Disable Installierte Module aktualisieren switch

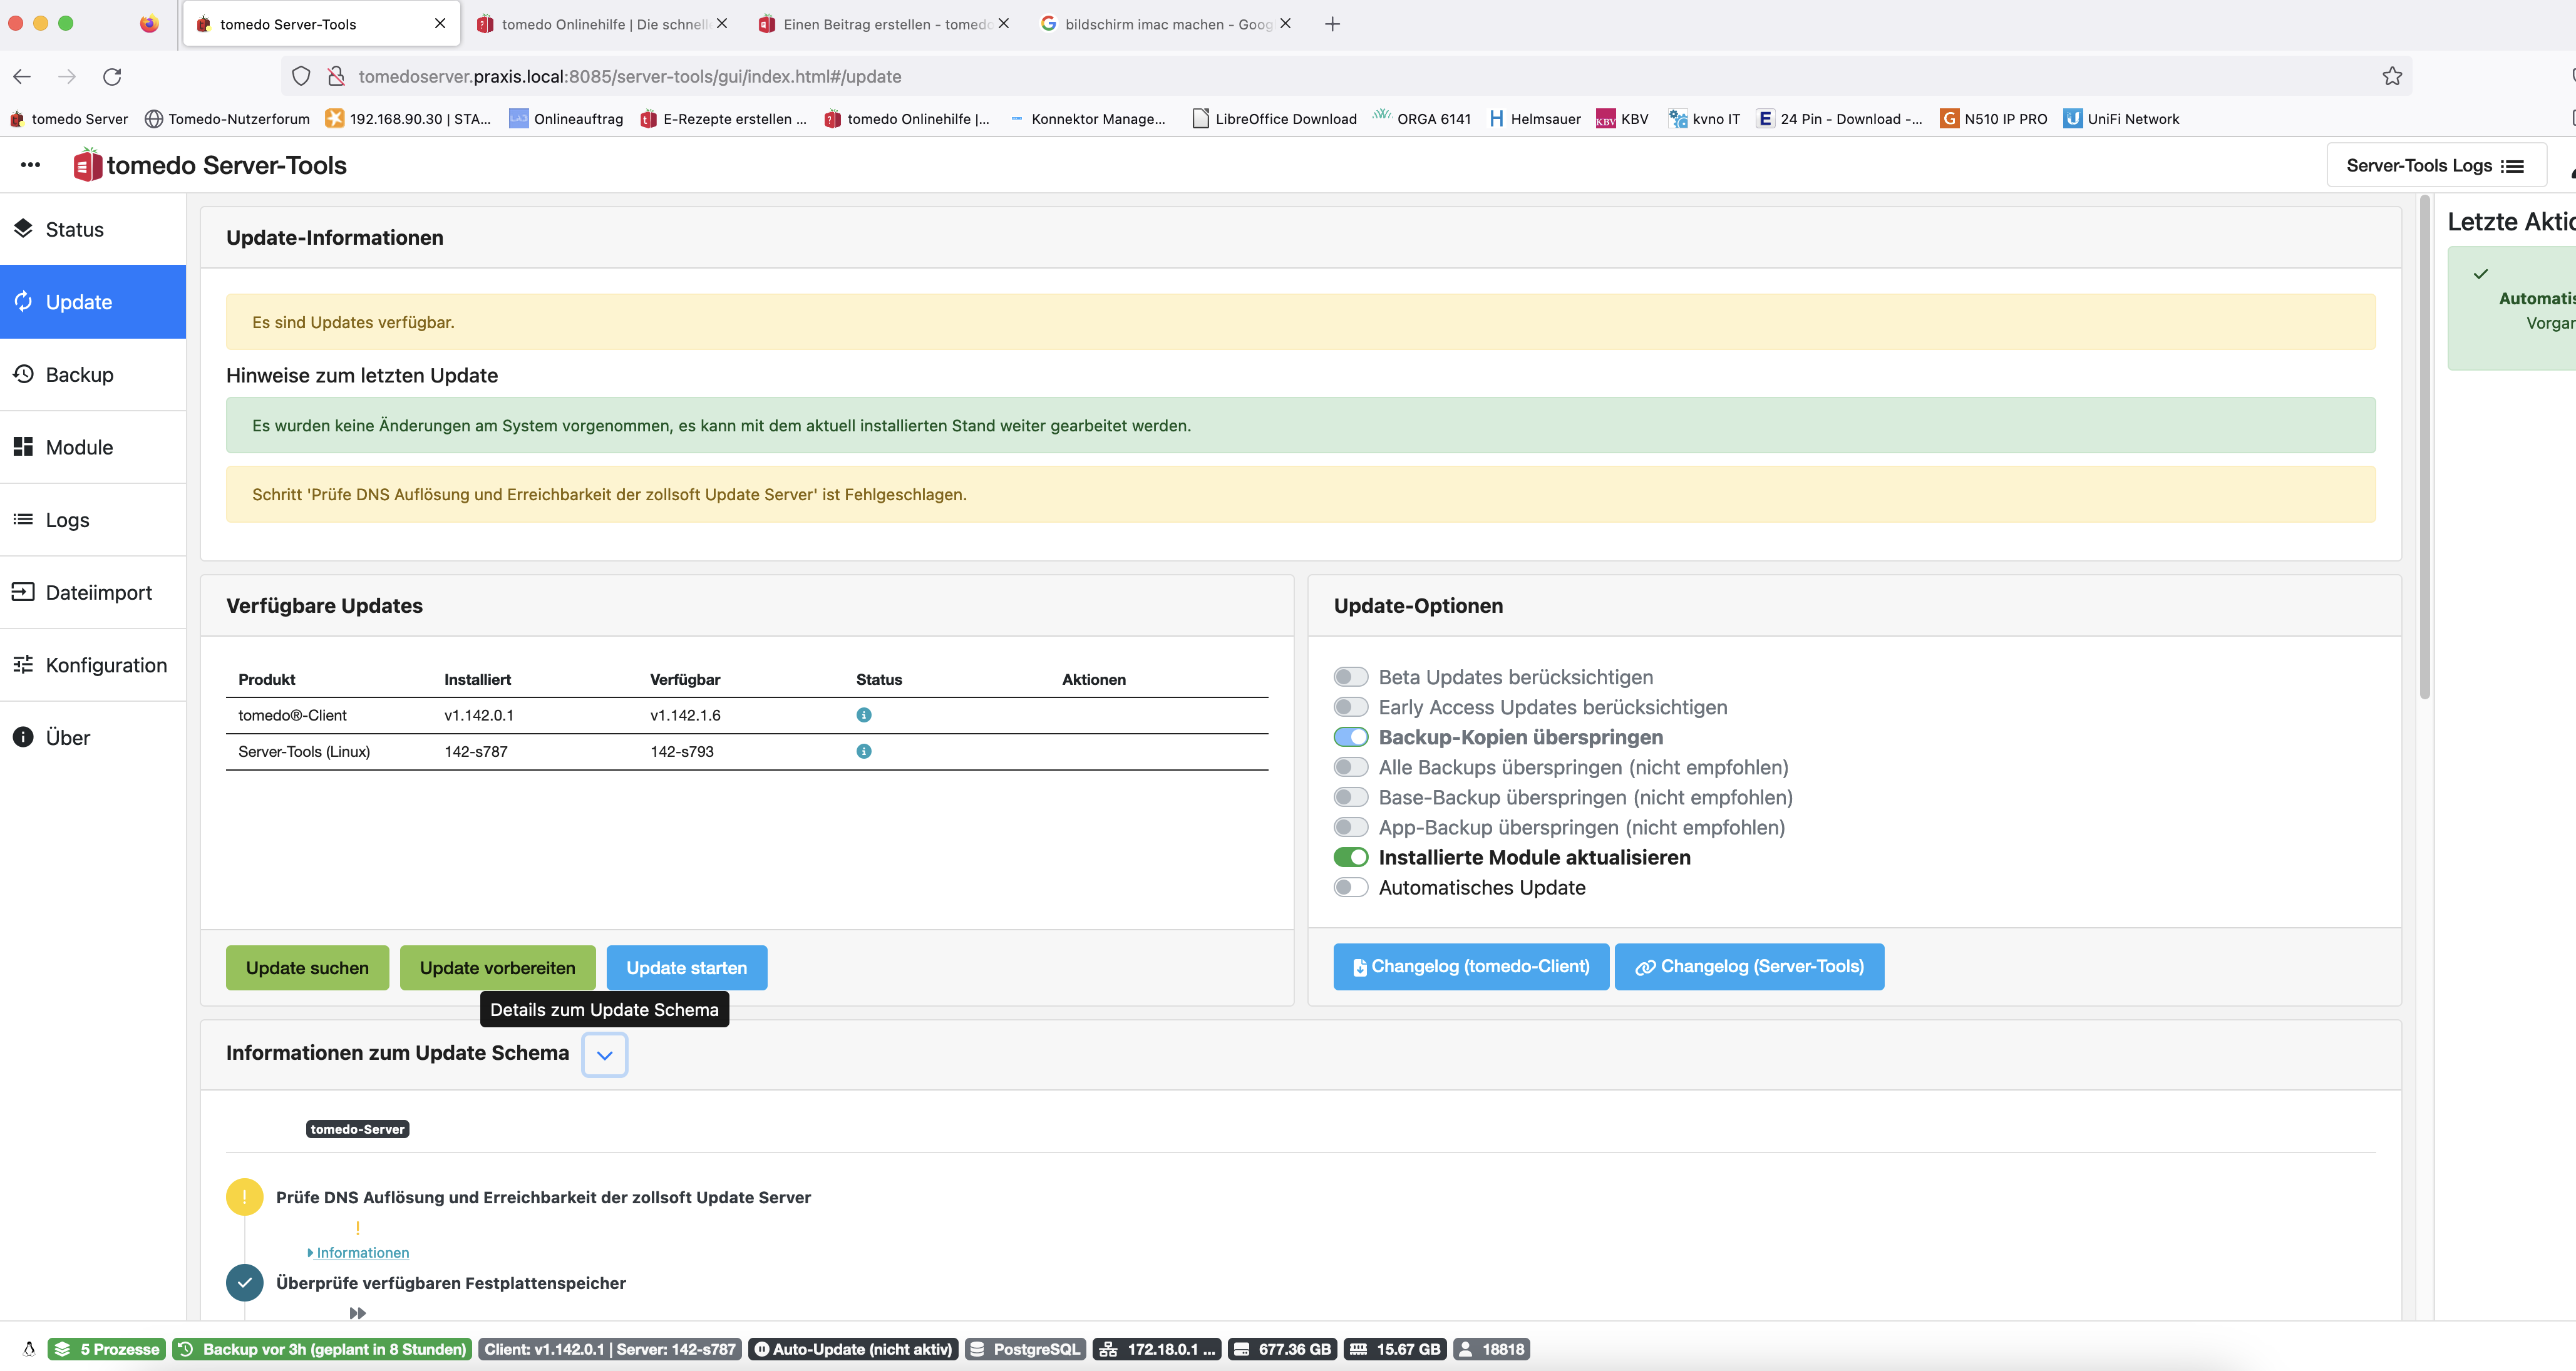pyautogui.click(x=1350, y=857)
